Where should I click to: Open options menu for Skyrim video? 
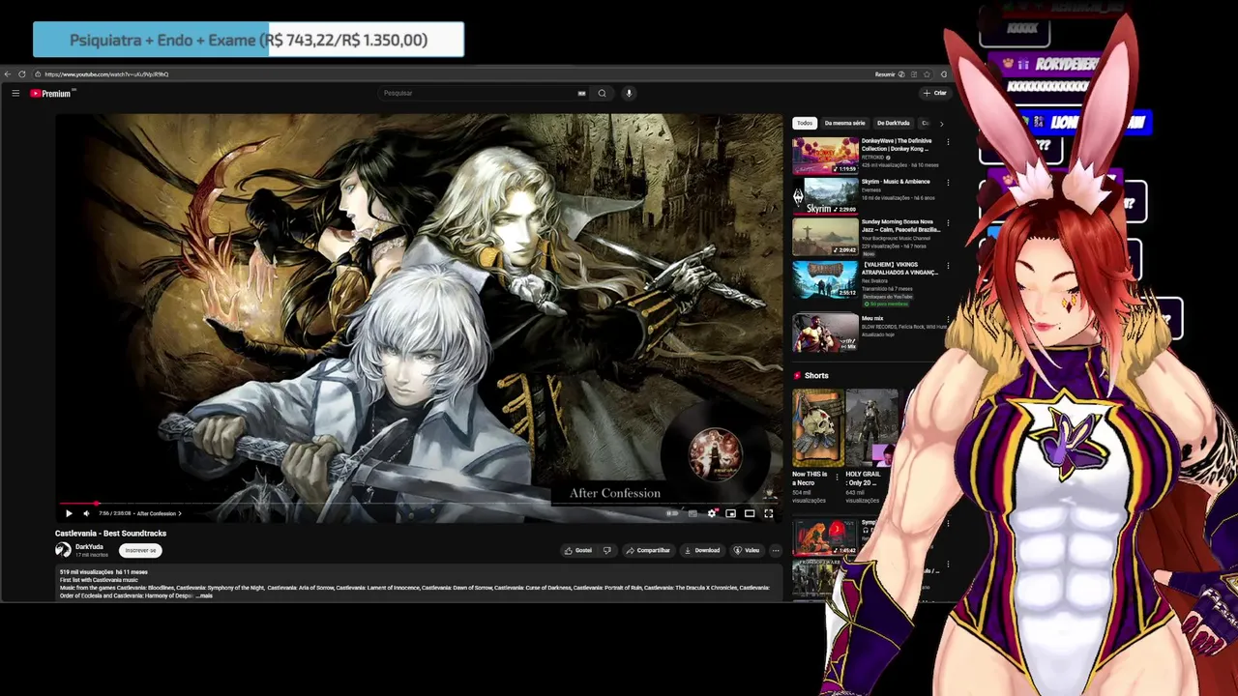pos(948,183)
